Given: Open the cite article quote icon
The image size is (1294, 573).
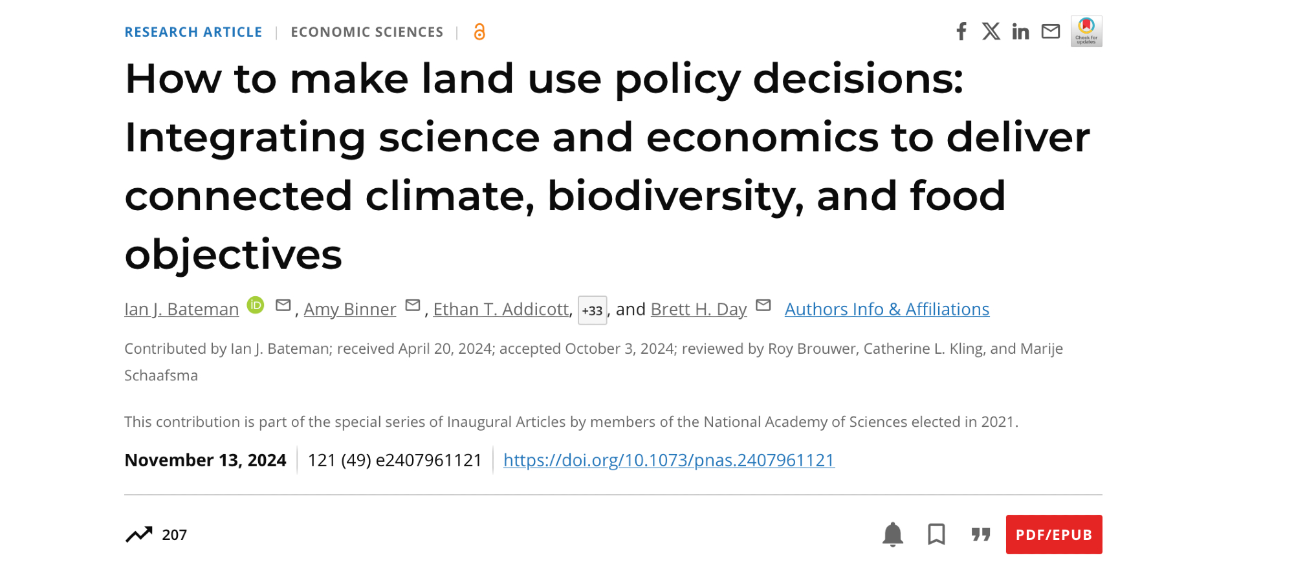Looking at the screenshot, I should coord(981,534).
